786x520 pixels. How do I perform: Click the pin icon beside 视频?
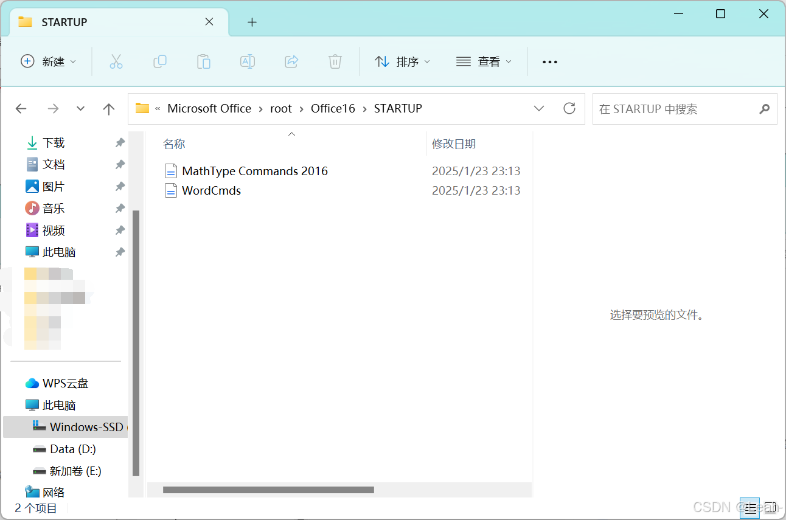point(120,230)
